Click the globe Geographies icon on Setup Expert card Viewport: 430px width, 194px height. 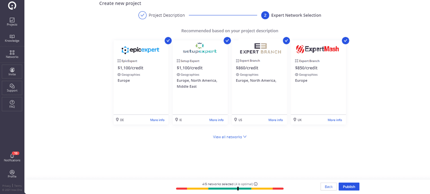coord(178,75)
